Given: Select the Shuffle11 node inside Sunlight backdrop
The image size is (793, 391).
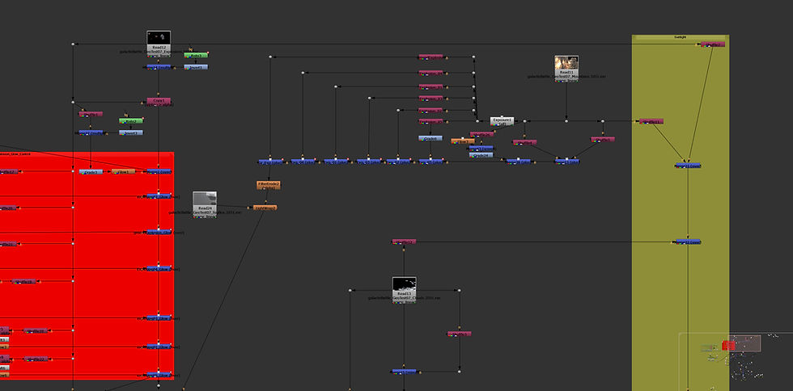Looking at the screenshot, I should [651, 122].
